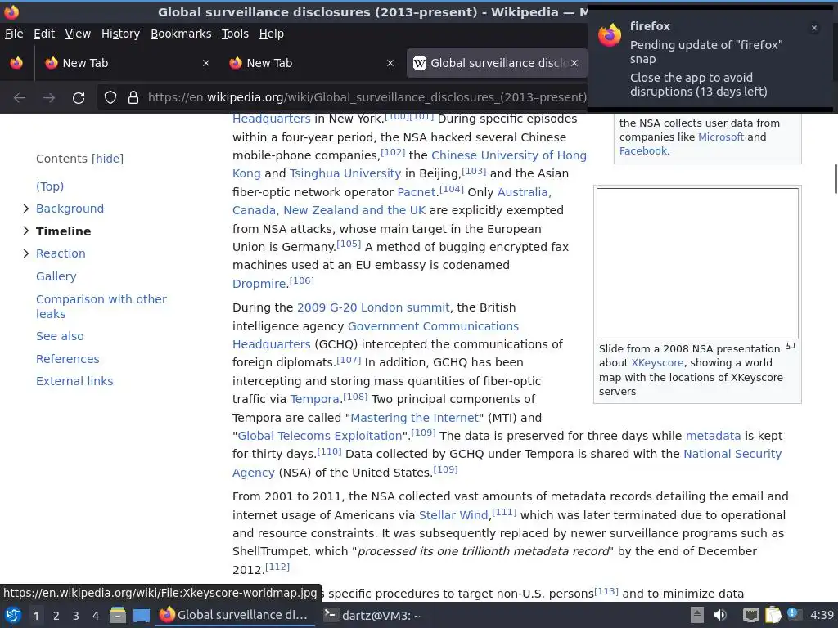The width and height of the screenshot is (838, 628).
Task: Open the clipboard manager tray icon
Action: point(773,615)
